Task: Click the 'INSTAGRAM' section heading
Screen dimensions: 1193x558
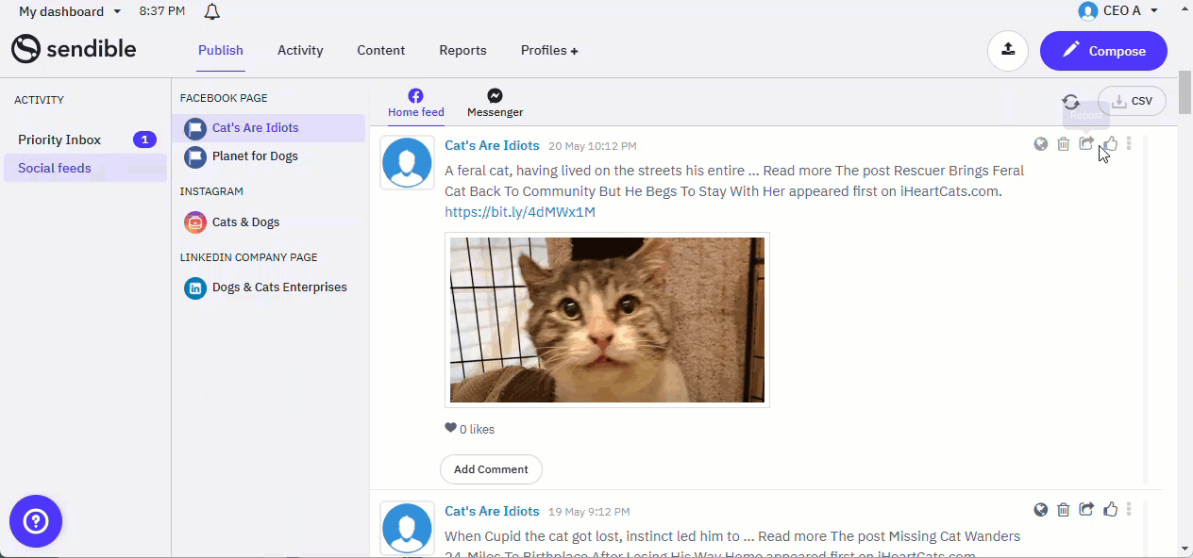Action: click(x=211, y=191)
